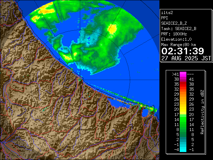Click the PPI scan type label
This screenshot has width=213, height=160.
point(165,18)
